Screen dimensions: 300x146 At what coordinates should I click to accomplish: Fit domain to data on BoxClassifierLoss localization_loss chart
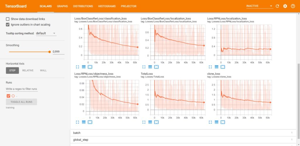click(156, 67)
